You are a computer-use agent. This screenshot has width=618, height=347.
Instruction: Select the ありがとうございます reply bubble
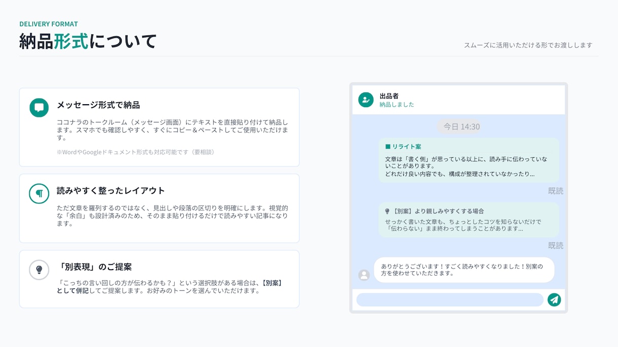coord(464,270)
